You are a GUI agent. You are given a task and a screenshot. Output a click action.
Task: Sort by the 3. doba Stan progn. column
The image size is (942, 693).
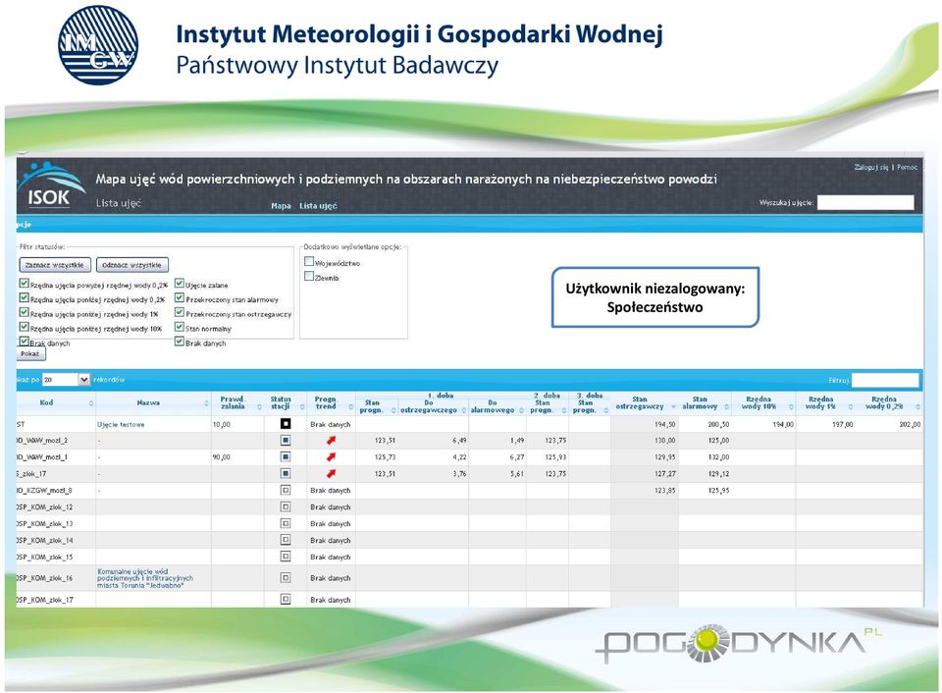(x=606, y=410)
